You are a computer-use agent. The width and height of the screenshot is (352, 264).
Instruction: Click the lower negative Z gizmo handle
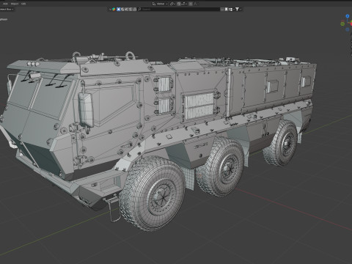click(348, 29)
